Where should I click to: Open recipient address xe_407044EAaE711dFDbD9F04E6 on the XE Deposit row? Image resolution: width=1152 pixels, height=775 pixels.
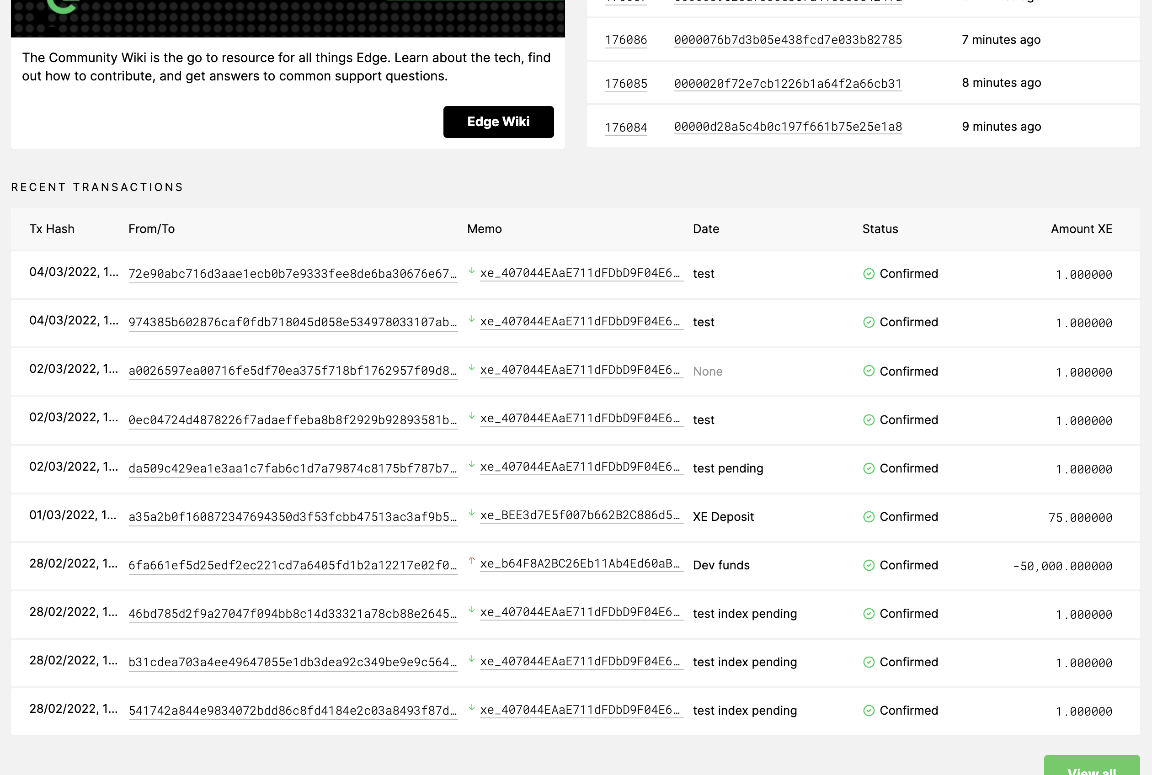coord(582,516)
